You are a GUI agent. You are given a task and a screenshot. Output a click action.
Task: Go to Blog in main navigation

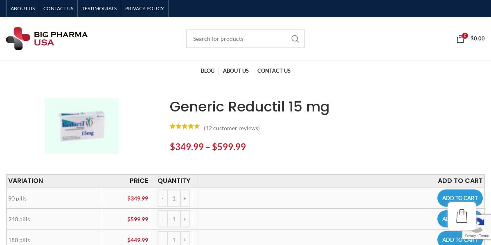pos(207,71)
